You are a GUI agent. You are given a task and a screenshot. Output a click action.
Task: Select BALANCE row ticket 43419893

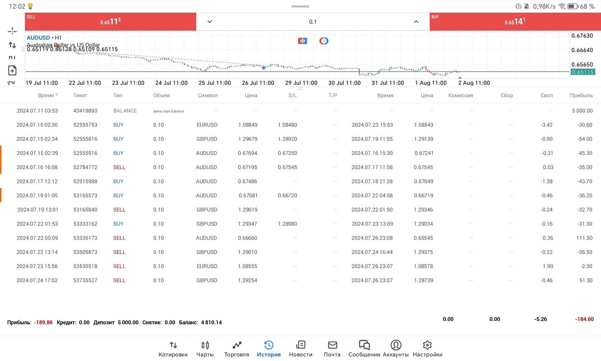(x=300, y=111)
